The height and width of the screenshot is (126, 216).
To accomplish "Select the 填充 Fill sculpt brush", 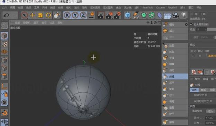I will click(x=175, y=101).
